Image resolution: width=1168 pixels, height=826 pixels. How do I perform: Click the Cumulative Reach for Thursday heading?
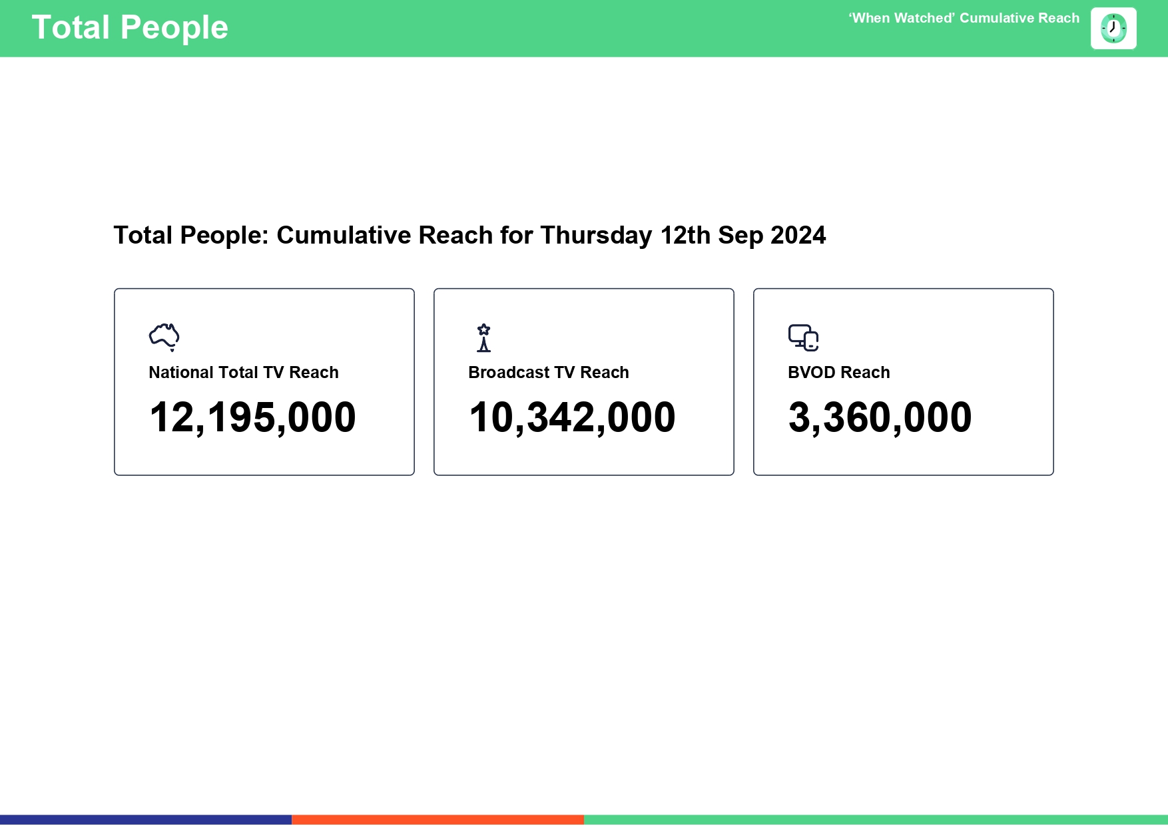click(x=469, y=236)
